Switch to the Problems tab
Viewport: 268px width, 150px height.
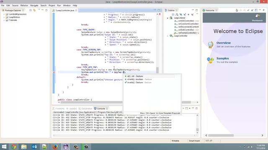(x=59, y=108)
